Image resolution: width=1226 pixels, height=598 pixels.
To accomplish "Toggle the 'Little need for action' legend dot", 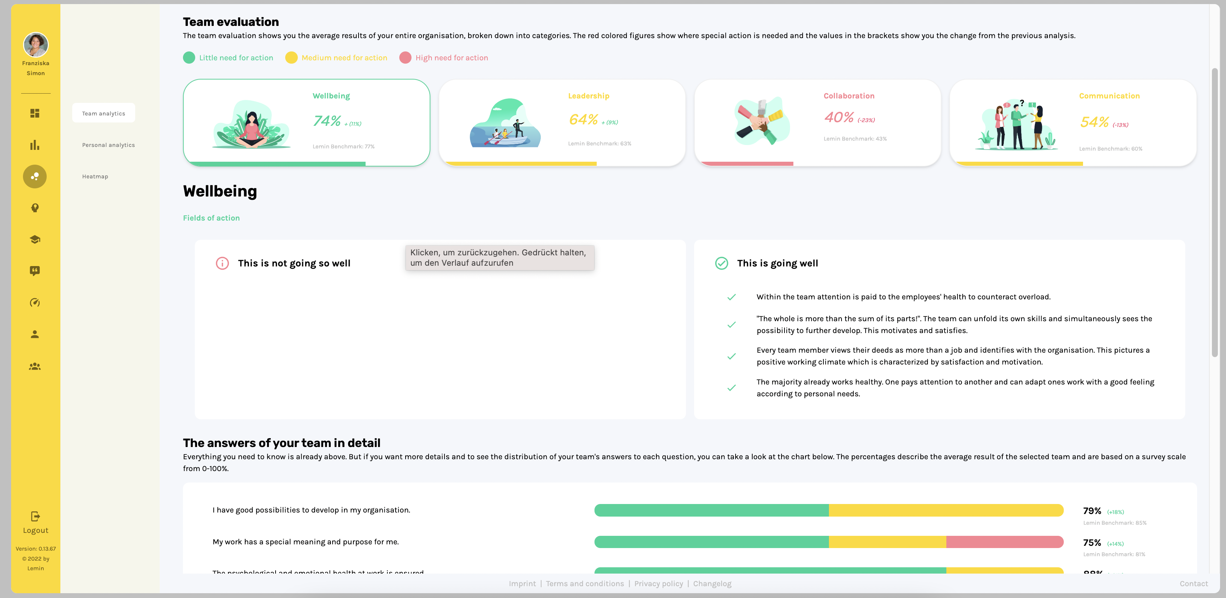I will 189,57.
